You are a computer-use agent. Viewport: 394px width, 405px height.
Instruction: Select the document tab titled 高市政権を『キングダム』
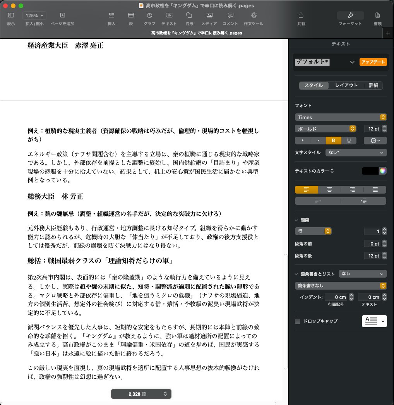197,33
